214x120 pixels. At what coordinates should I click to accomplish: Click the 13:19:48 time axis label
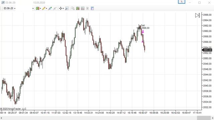78,113
